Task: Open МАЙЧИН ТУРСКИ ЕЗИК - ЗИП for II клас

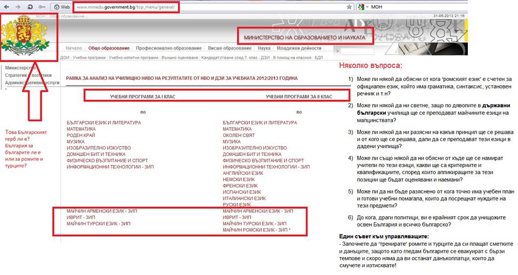Action: (x=254, y=223)
